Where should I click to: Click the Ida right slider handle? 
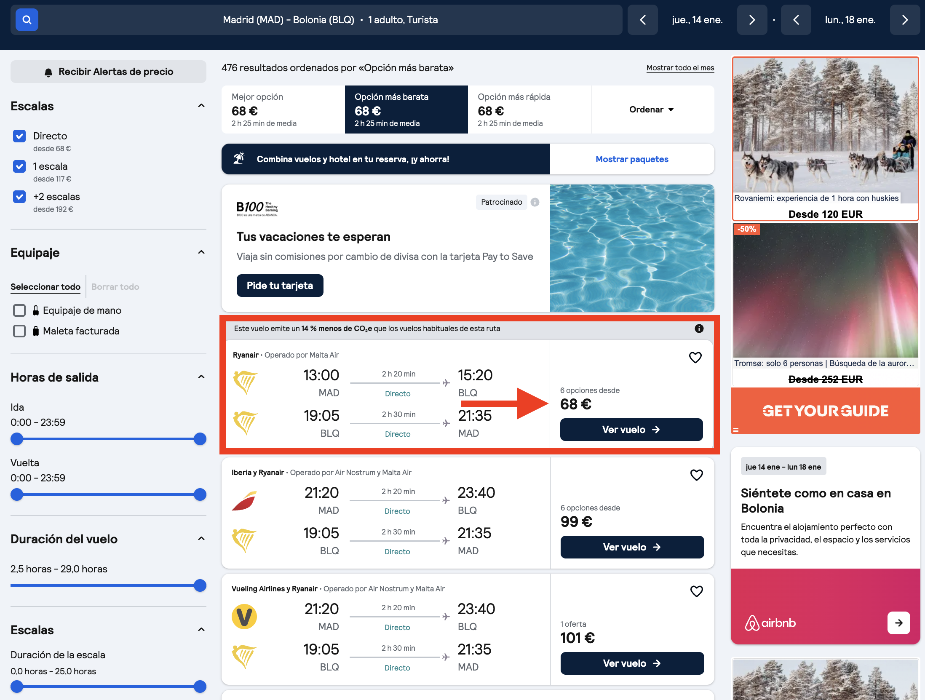pyautogui.click(x=200, y=439)
